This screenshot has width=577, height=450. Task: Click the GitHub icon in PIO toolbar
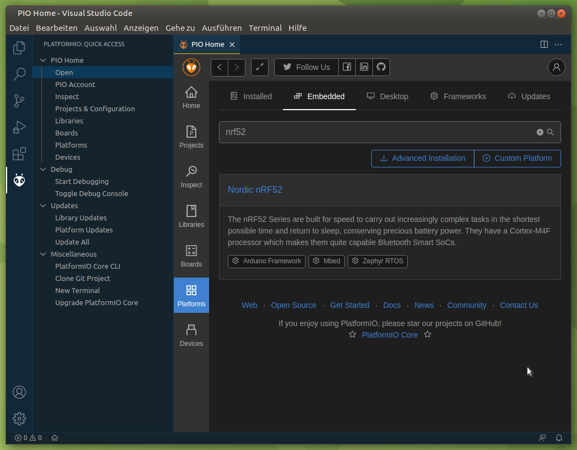click(381, 67)
